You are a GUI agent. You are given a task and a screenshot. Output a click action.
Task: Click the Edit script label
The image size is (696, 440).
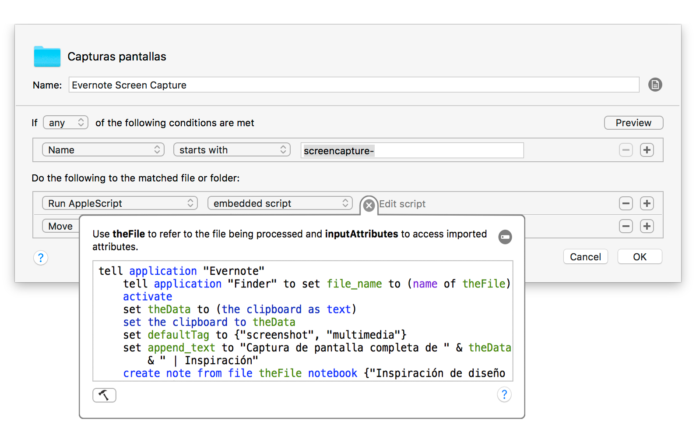tap(402, 204)
